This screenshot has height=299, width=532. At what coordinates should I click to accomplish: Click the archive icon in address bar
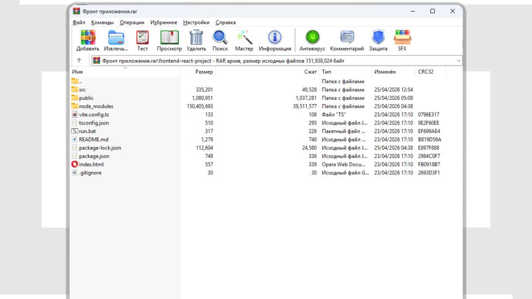point(97,61)
